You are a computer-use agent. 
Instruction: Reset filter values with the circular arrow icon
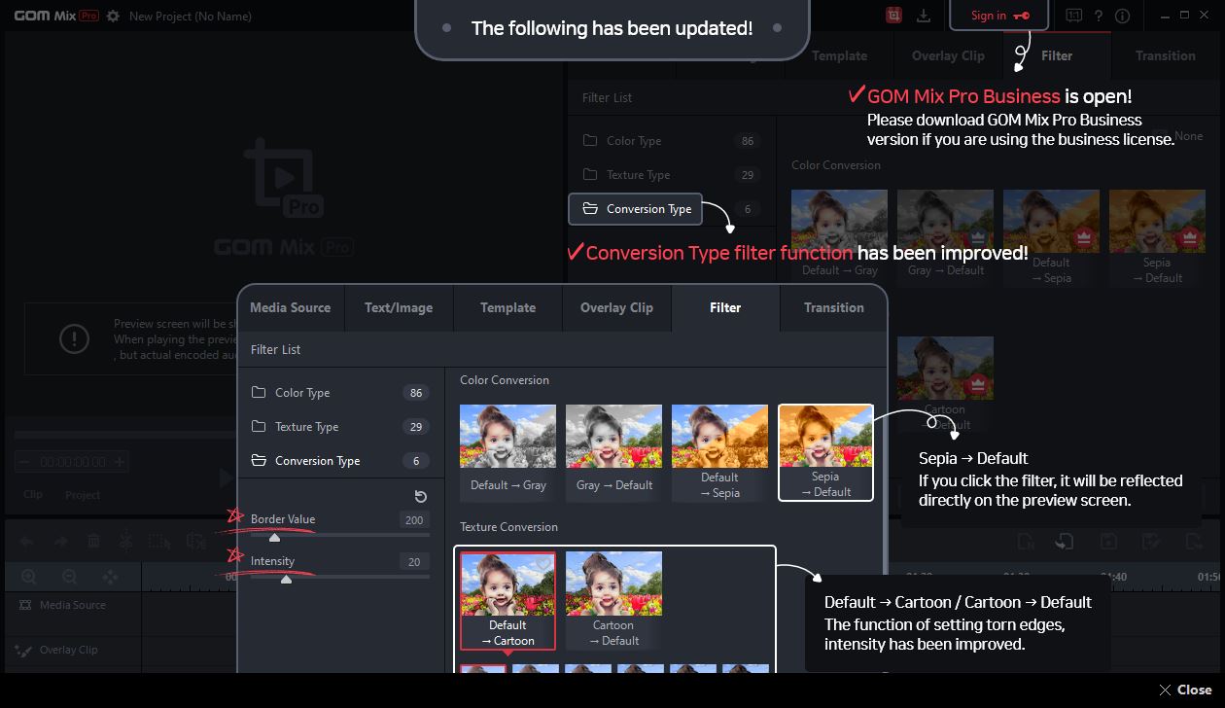[421, 497]
